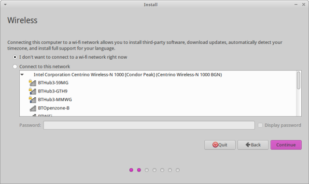Image resolution: width=309 pixels, height=184 pixels.
Task: Select the BTOpenzone-B network name
Action: (x=54, y=108)
